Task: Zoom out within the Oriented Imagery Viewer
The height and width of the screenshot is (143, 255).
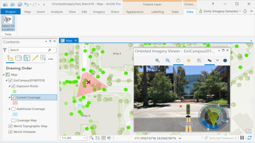Action: pos(168,60)
